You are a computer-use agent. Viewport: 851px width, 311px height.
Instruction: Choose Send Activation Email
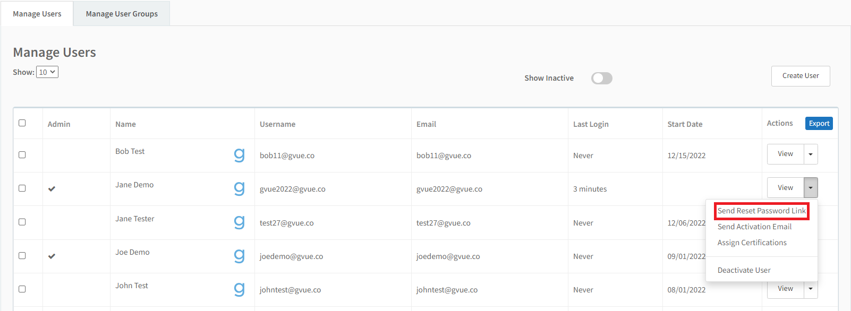[x=754, y=227]
